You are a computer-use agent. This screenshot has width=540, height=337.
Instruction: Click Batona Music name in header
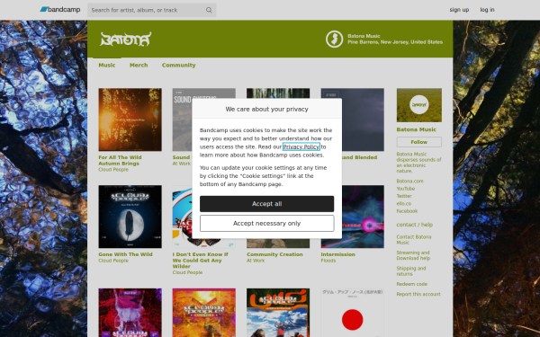tap(364, 36)
